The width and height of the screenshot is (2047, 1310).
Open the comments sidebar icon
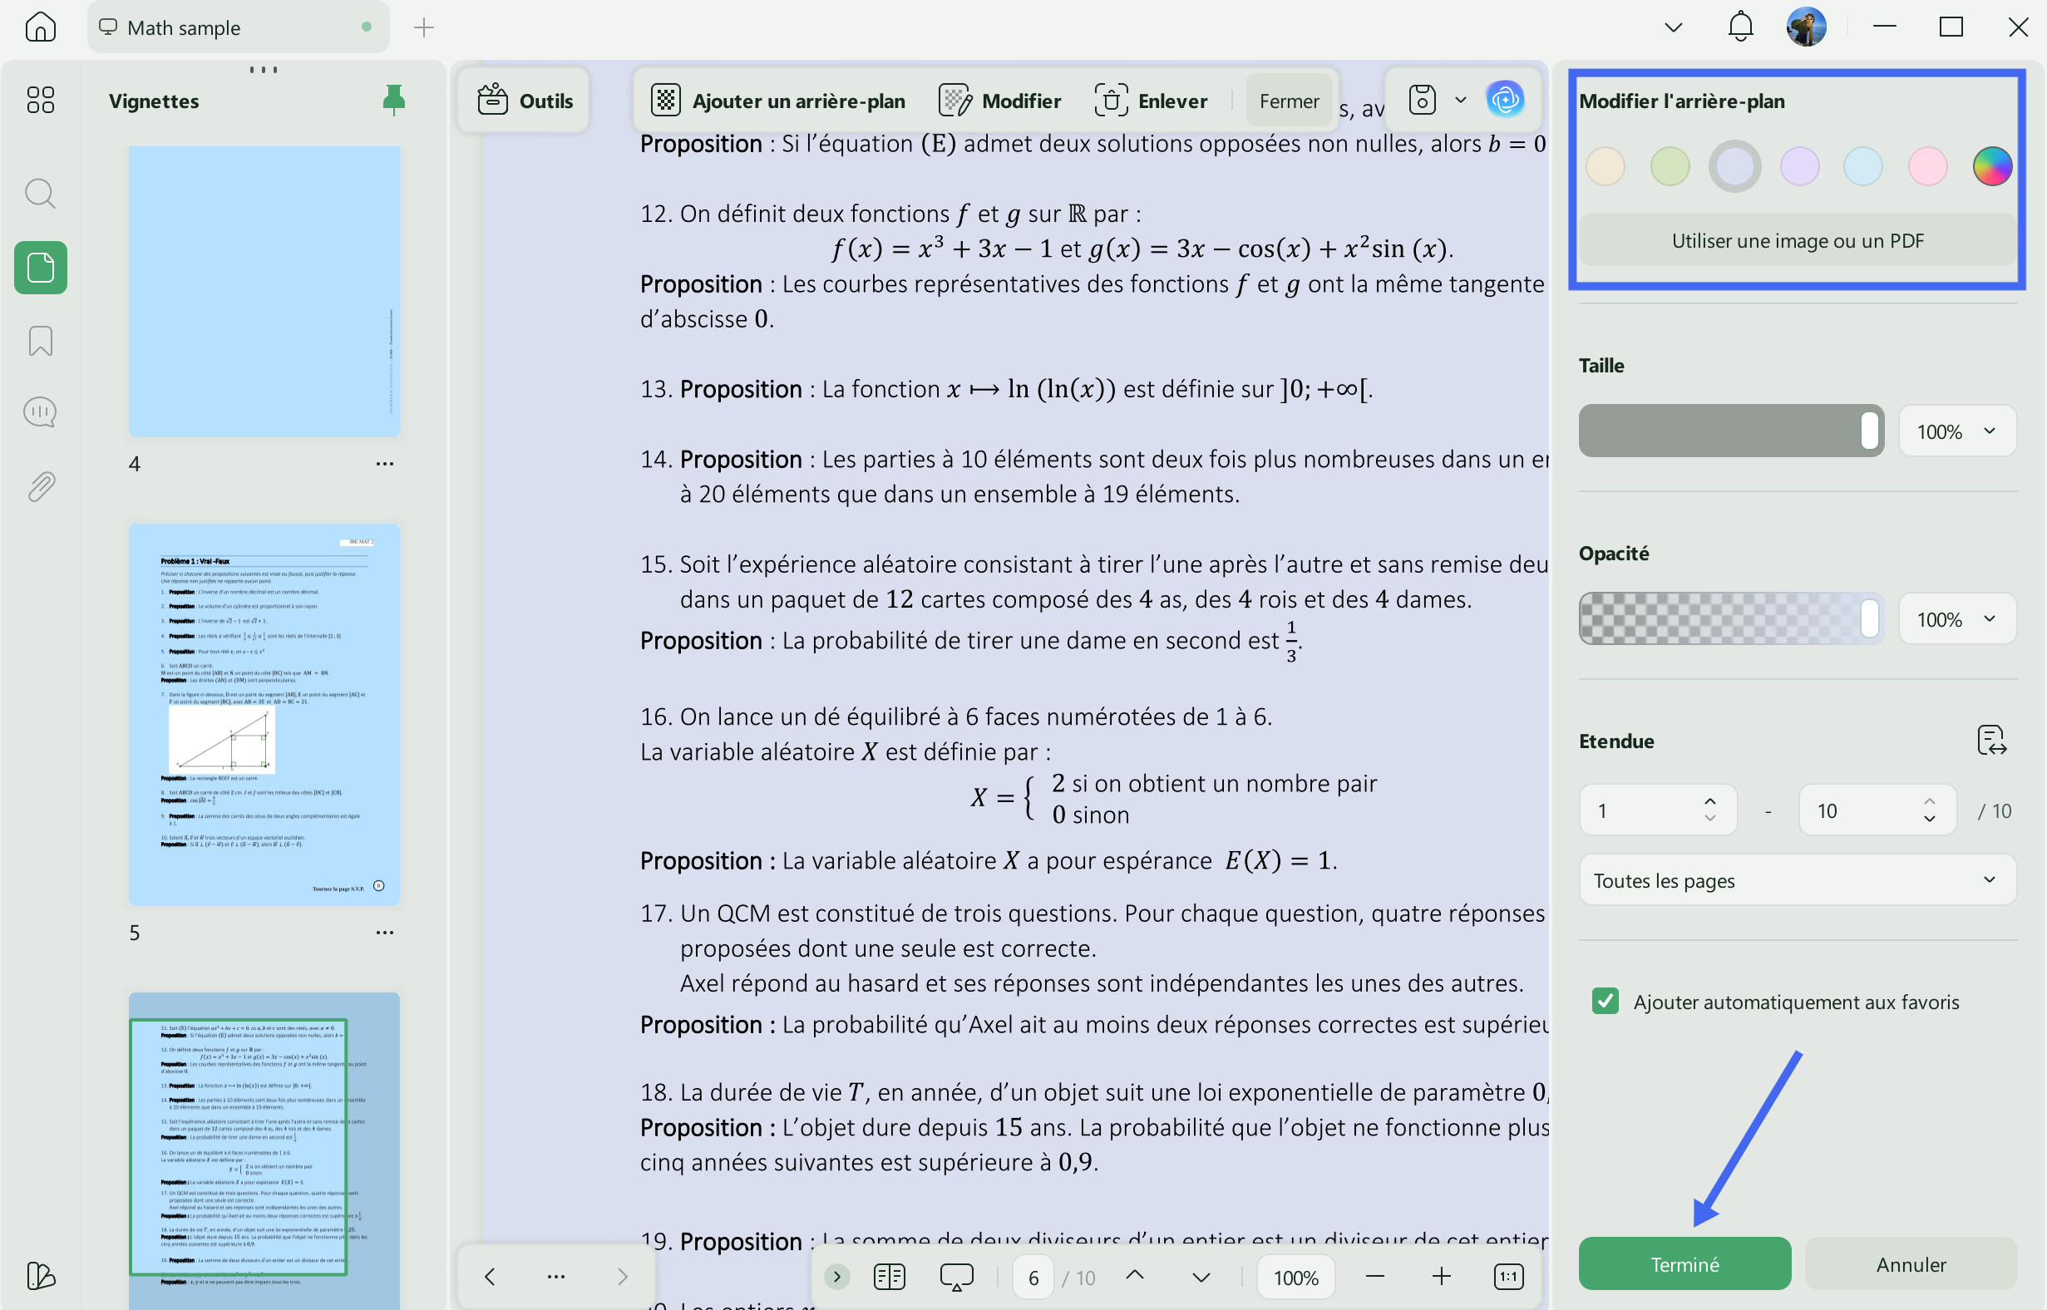(40, 412)
